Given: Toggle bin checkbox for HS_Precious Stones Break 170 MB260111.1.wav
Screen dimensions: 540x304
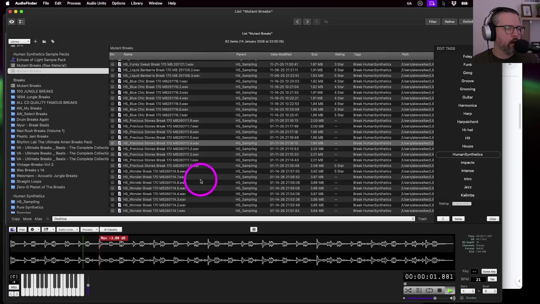Looking at the screenshot, I should tap(112, 160).
